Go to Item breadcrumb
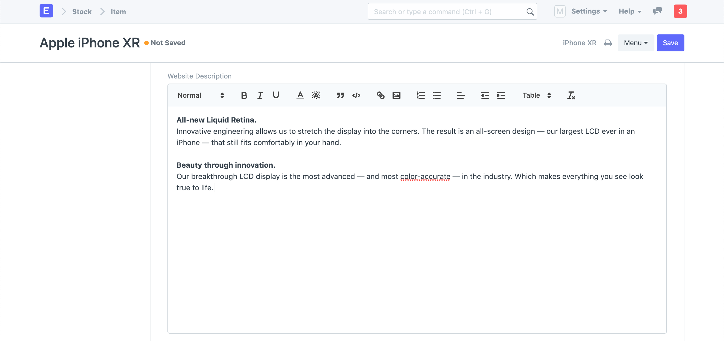Screen dimensions: 724x341 coord(118,12)
